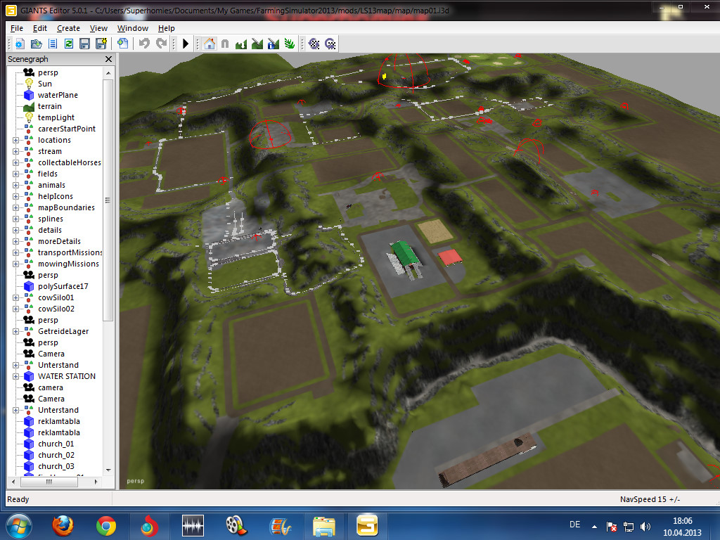720x540 pixels.
Task: Open the Windows Start menu
Action: coord(19,526)
